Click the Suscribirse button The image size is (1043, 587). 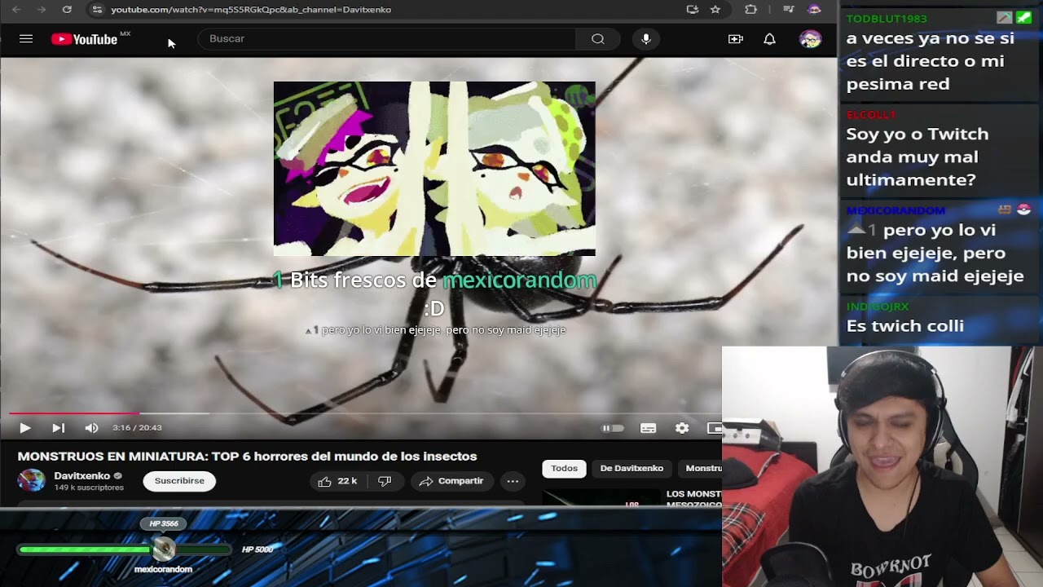(x=179, y=481)
